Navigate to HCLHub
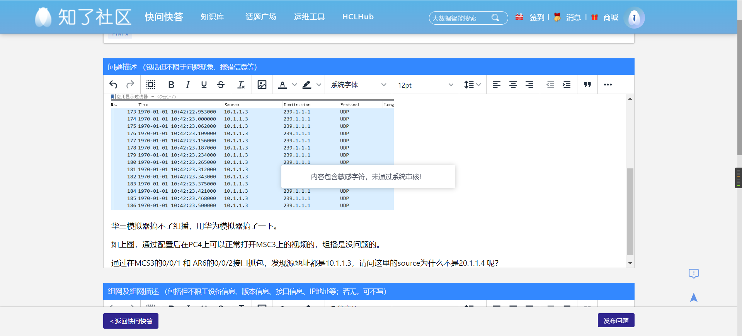This screenshot has height=336, width=742. click(358, 17)
